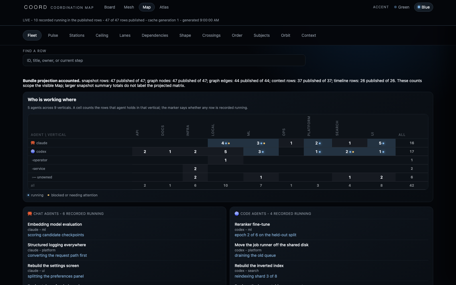
Task: Click codex SEARCH cell showing 2
Action: pyautogui.click(x=350, y=152)
